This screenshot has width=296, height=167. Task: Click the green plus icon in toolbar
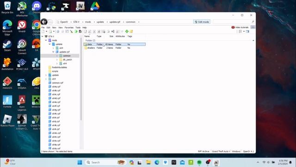(127, 32)
